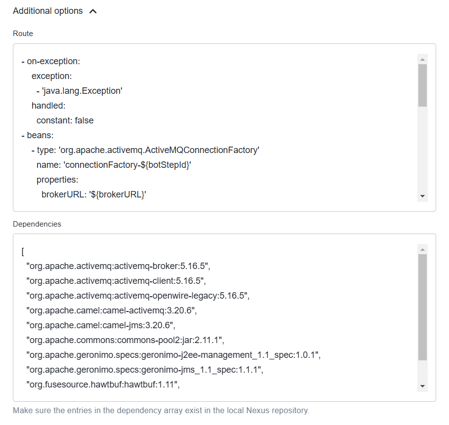Place cursor on the brokerURL line in Route
The height and width of the screenshot is (425, 449).
(x=93, y=194)
